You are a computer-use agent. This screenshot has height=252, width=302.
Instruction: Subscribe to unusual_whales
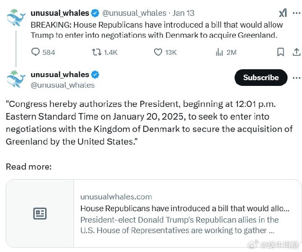click(x=261, y=78)
